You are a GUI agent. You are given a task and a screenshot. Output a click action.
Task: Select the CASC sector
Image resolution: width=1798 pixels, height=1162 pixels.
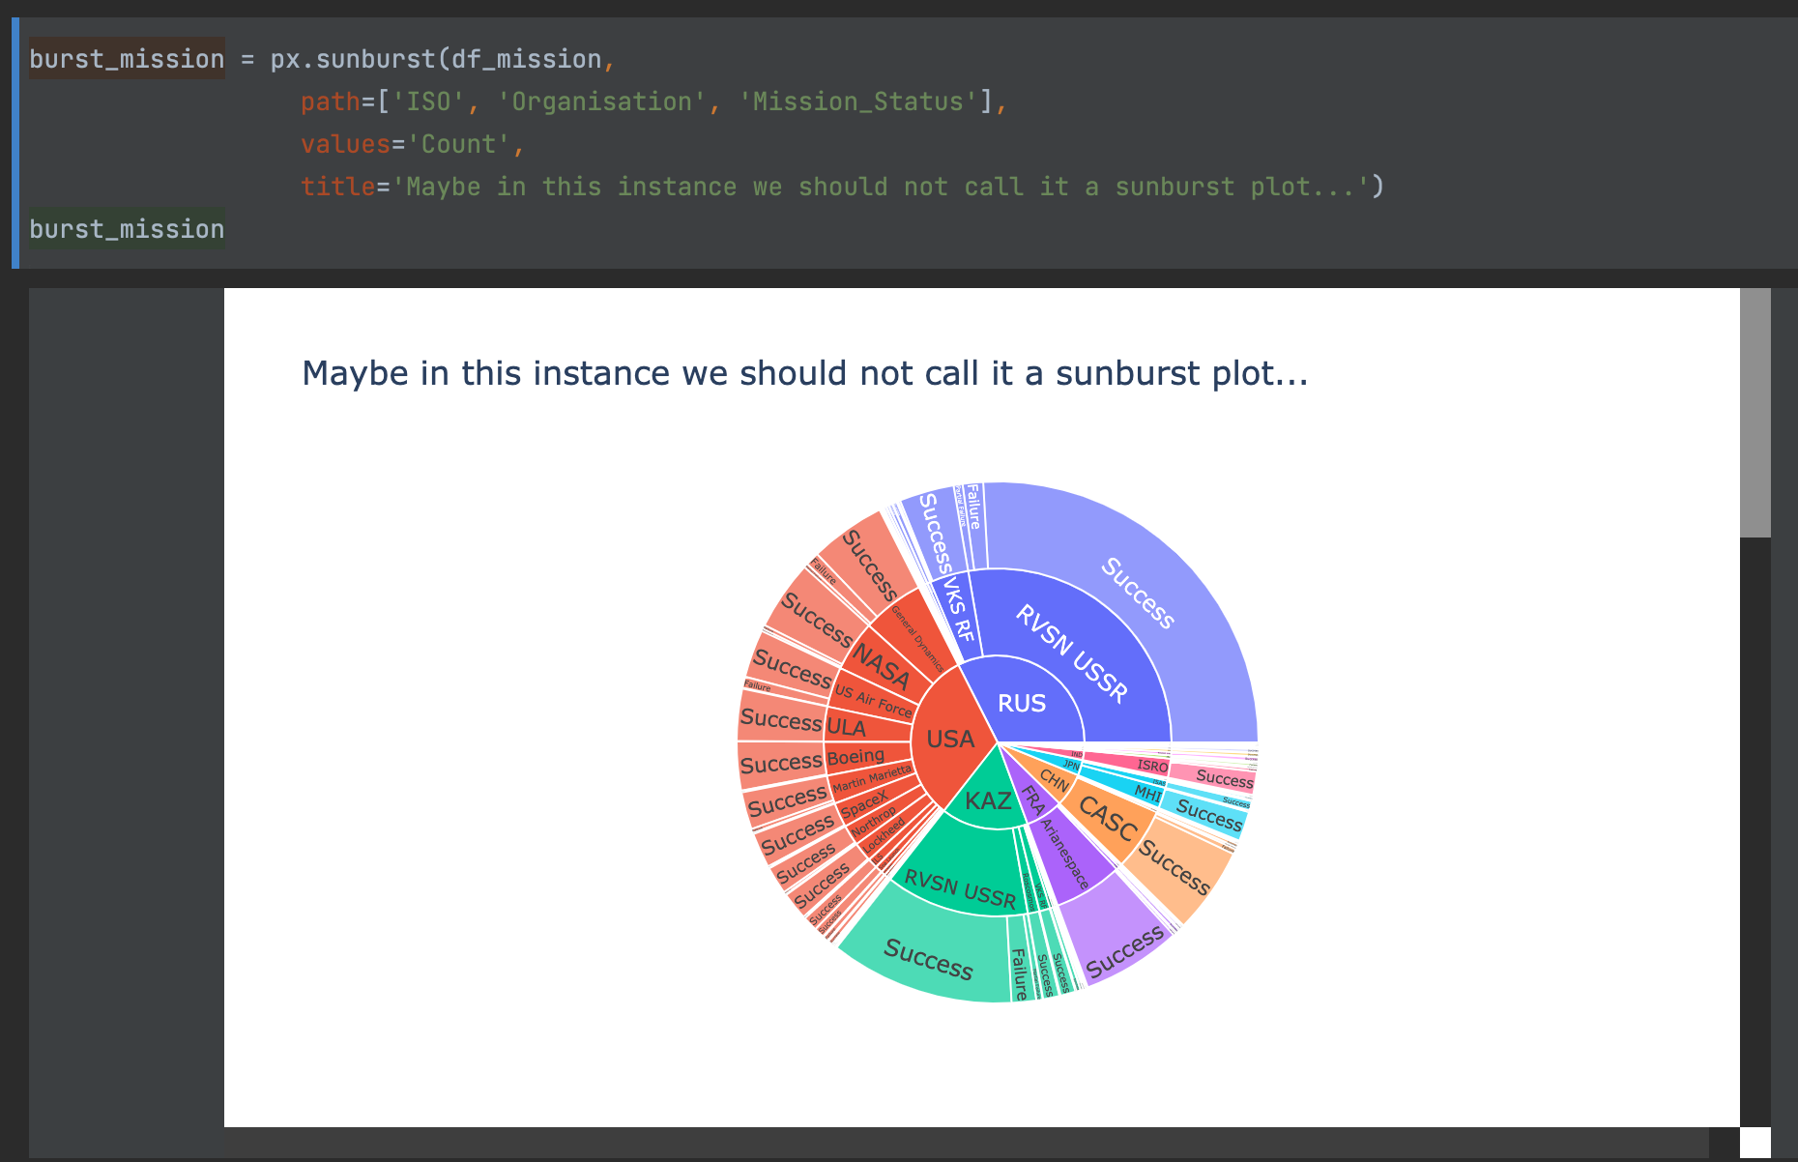tap(1108, 820)
